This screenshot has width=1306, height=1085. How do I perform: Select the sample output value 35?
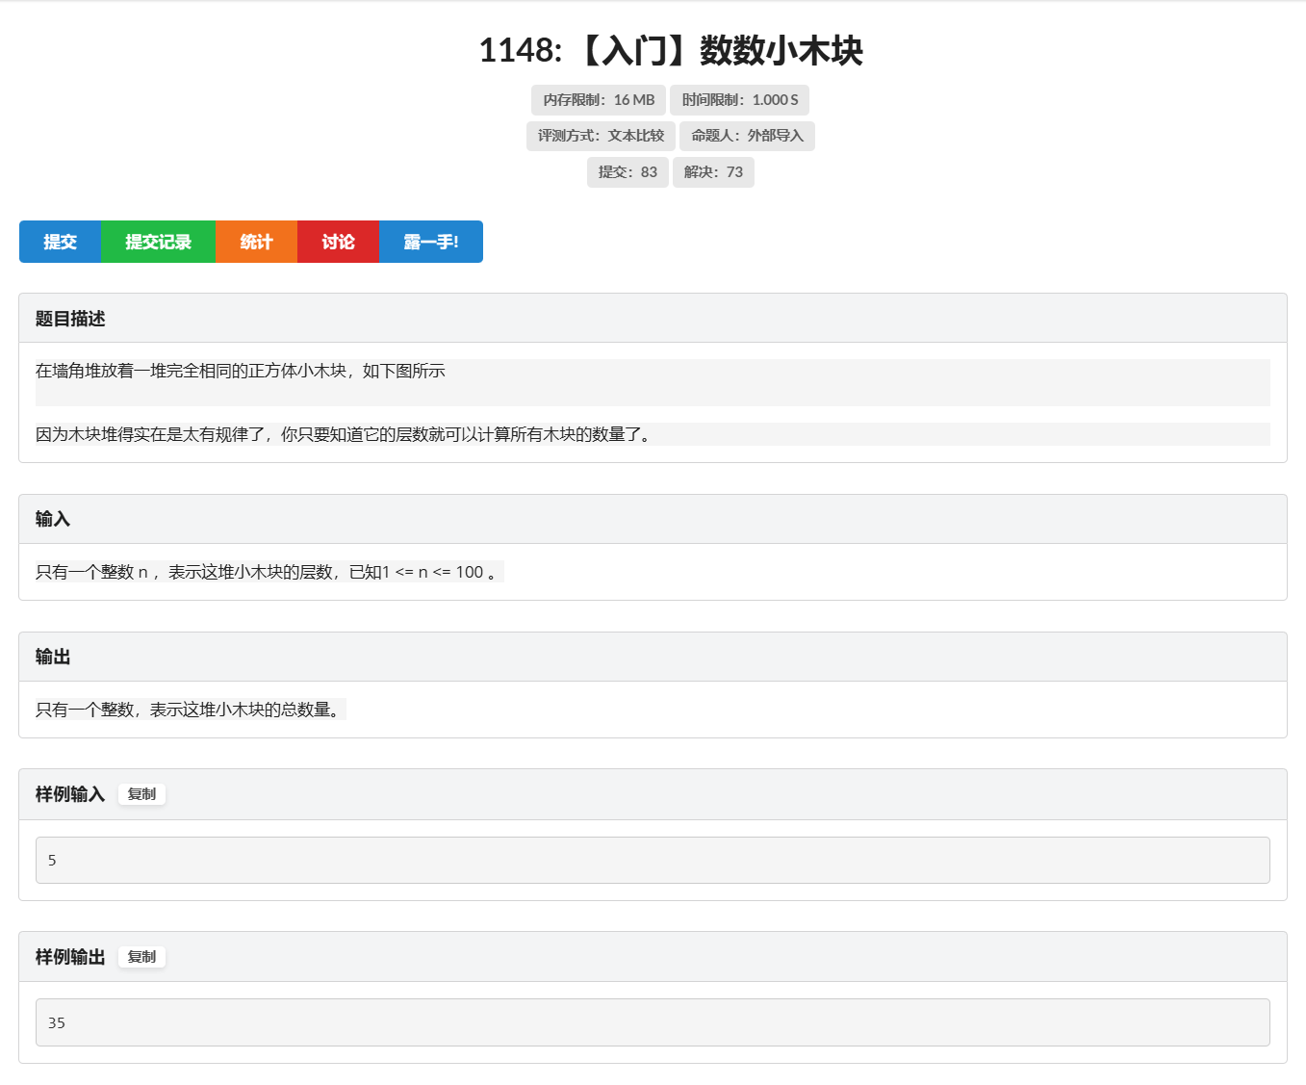pyautogui.click(x=57, y=1022)
